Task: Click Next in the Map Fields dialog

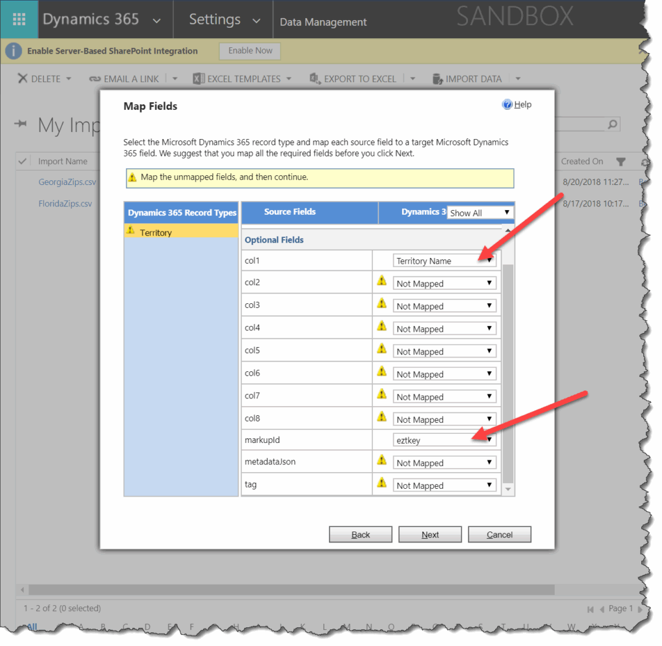Action: (x=429, y=534)
